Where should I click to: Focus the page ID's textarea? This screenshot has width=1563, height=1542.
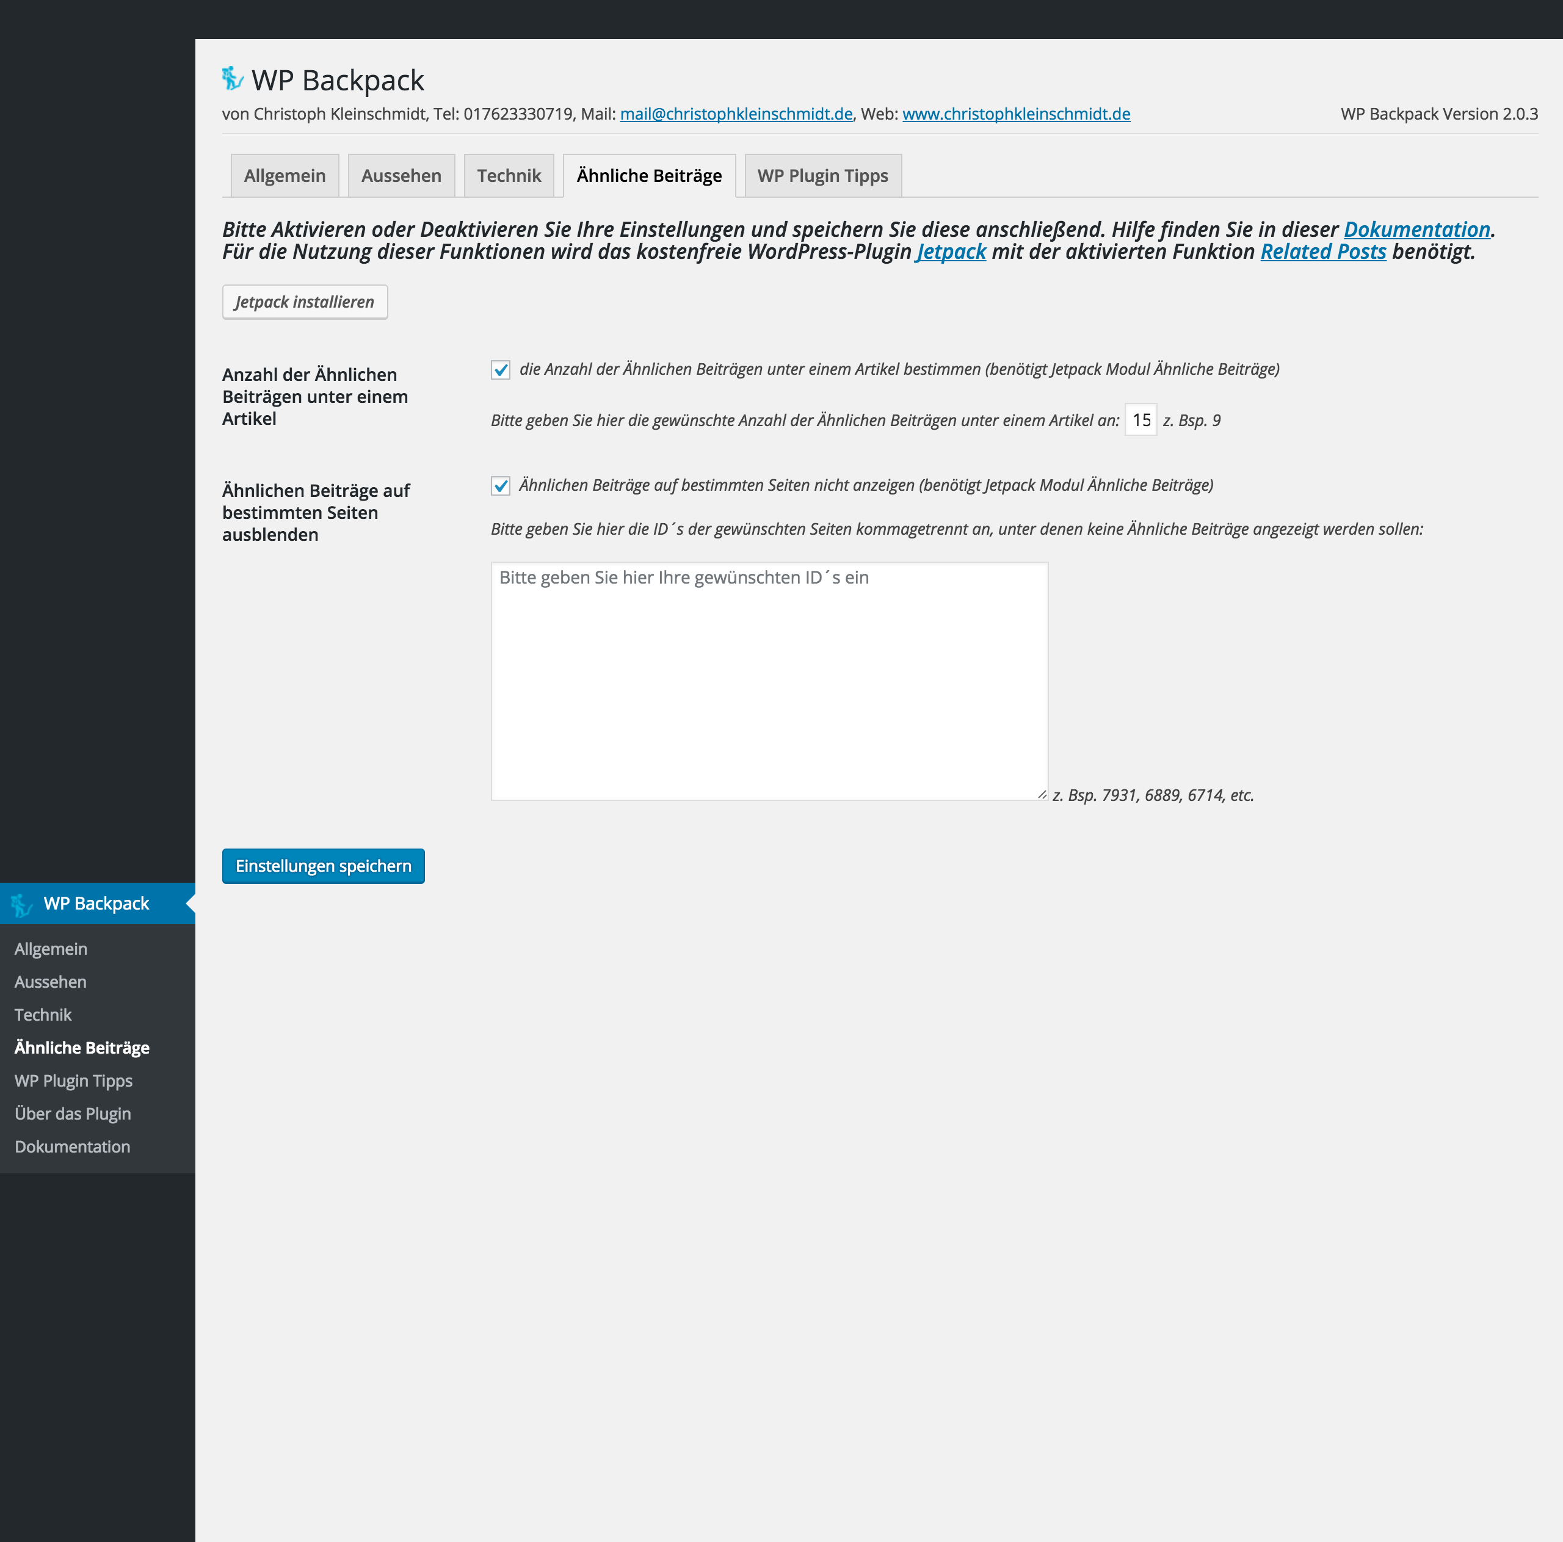[769, 681]
